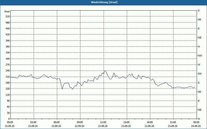
Task: Select the 330 degree axis label
Action: tap(8, 53)
